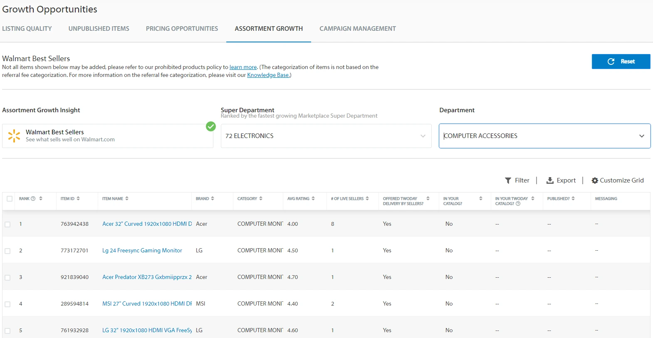Toggle the select-all header checkbox

point(10,199)
